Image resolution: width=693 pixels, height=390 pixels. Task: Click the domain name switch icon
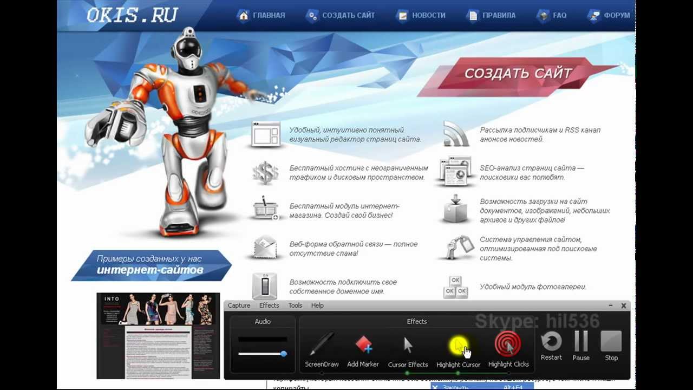(x=265, y=287)
